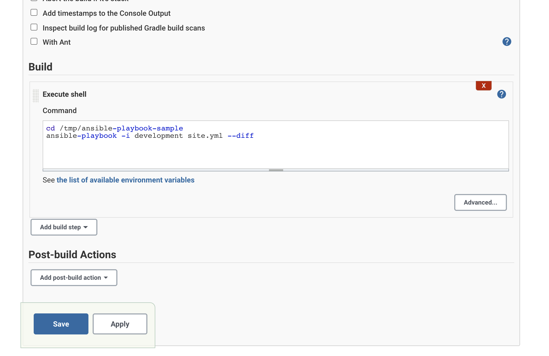Expand Advanced options for Execute shell
Viewport: 549px width, 356px height.
tap(480, 202)
